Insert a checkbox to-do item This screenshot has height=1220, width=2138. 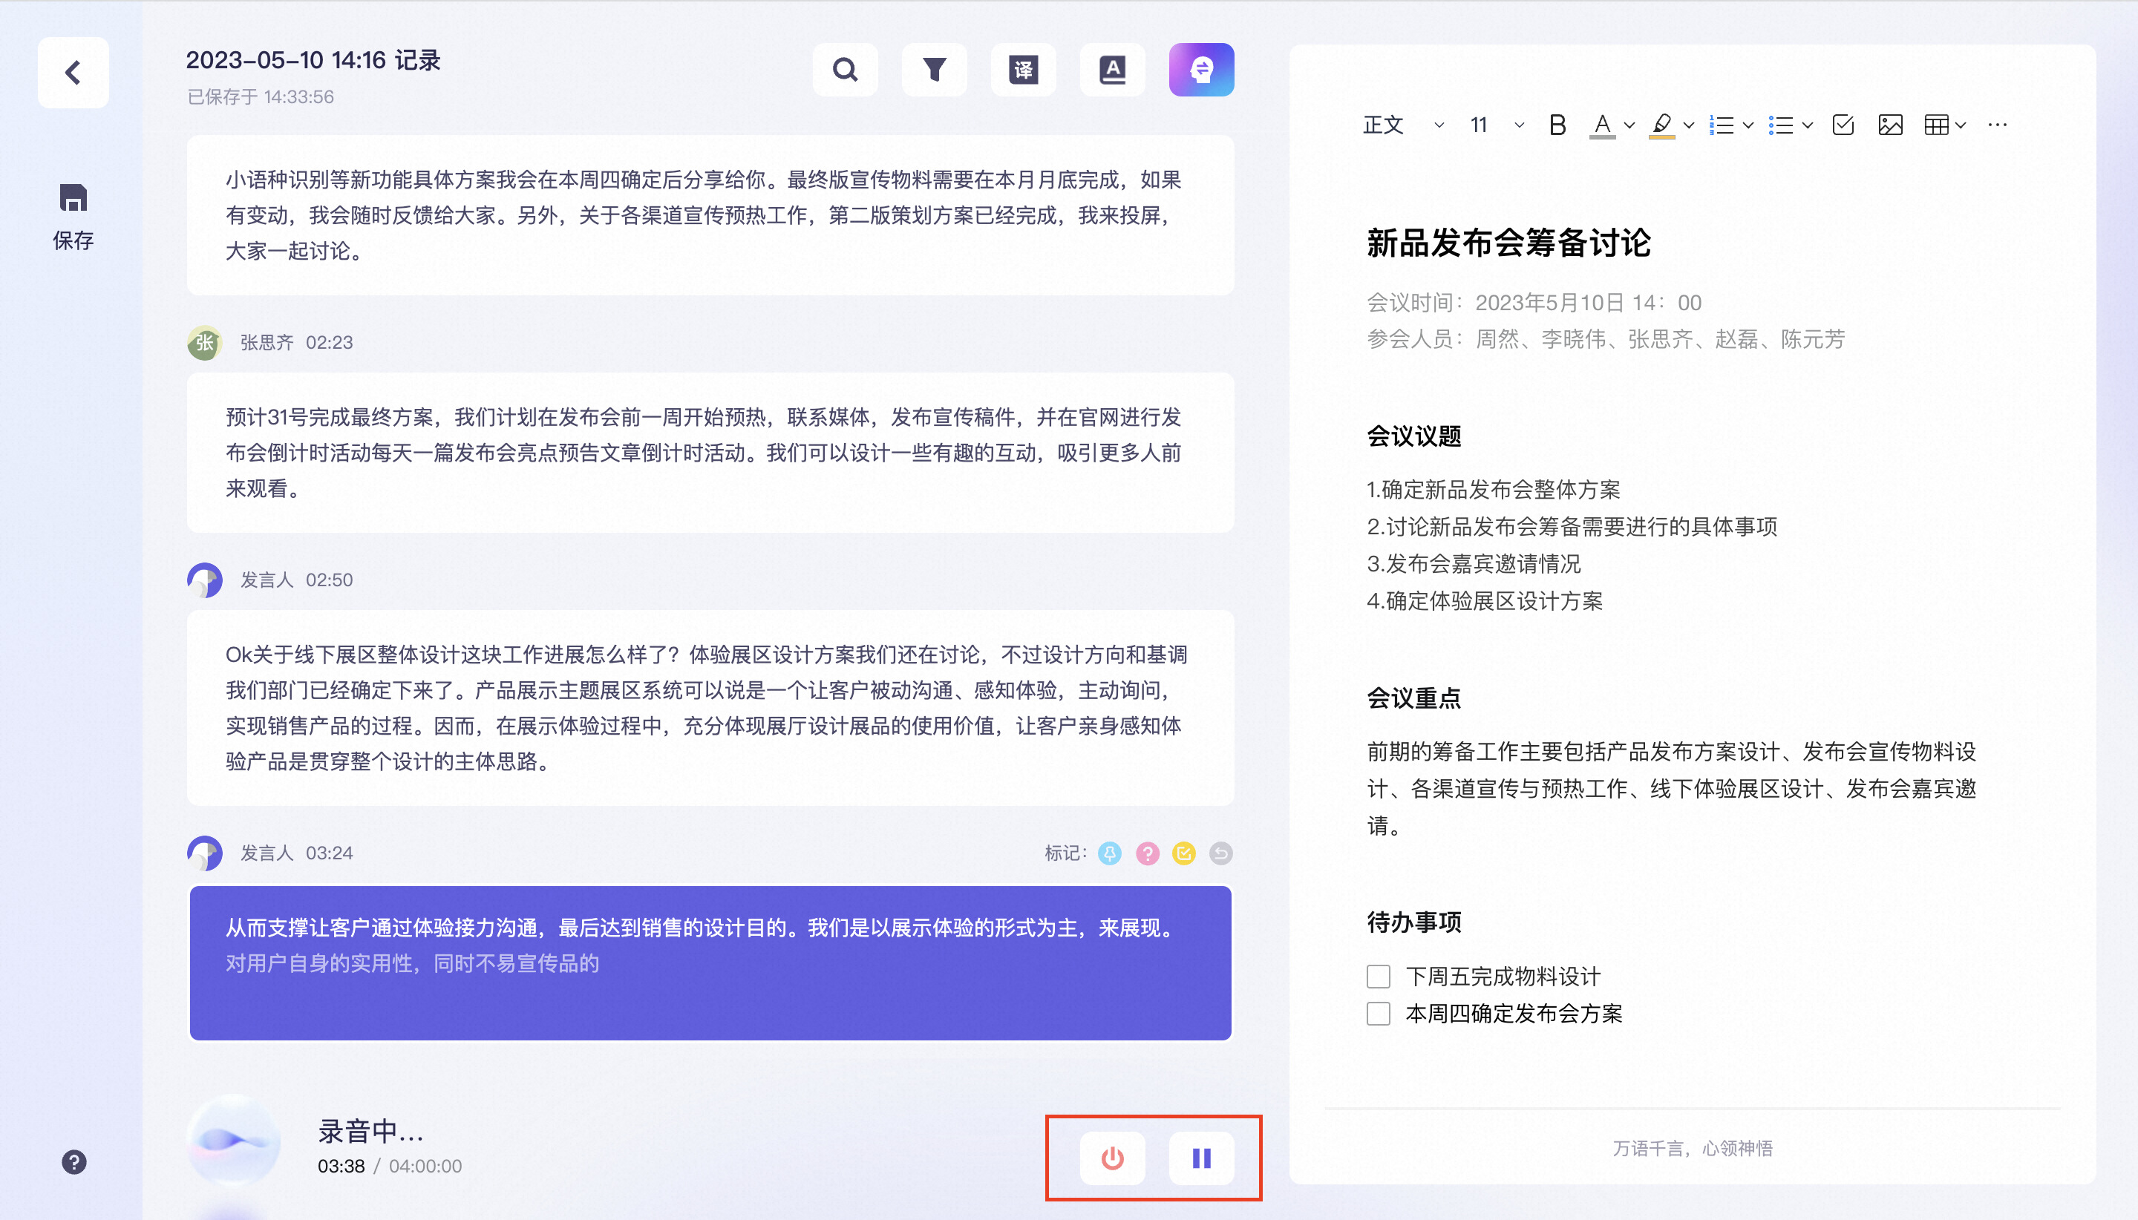pyautogui.click(x=1843, y=125)
